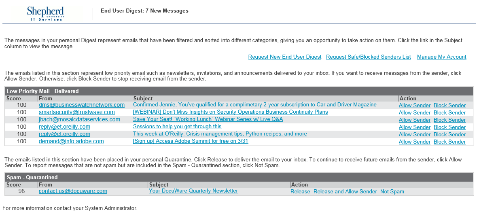This screenshot has width=479, height=214.
Task: Click the contact.us@docuware.com sender address
Action: coord(73,191)
